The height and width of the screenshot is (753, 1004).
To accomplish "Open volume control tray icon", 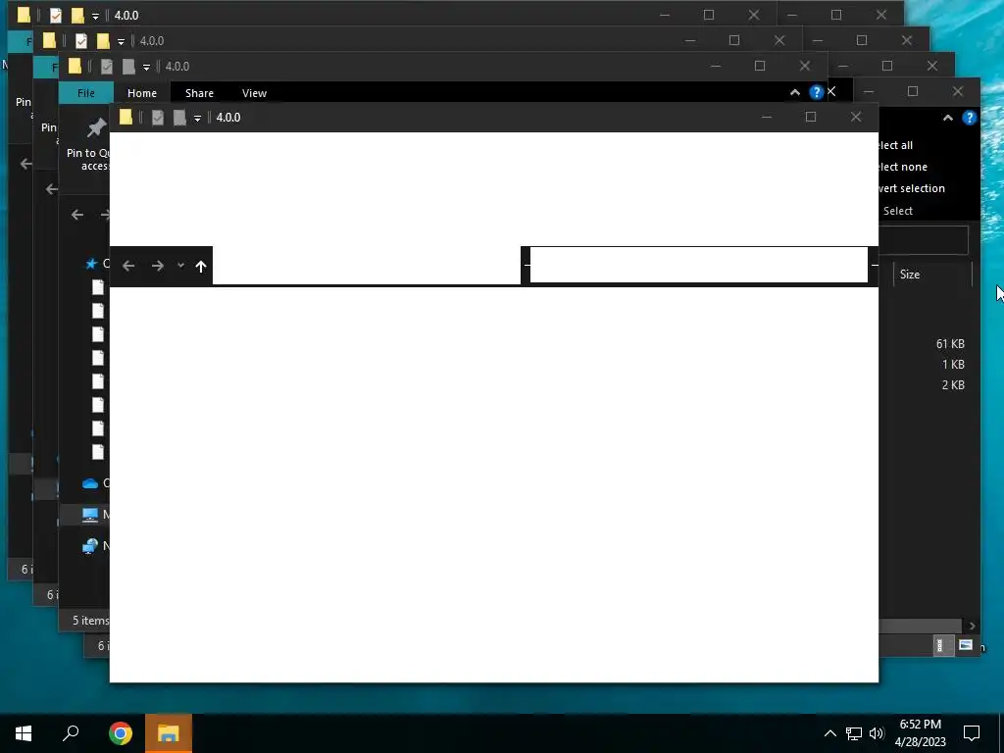I will [x=877, y=733].
